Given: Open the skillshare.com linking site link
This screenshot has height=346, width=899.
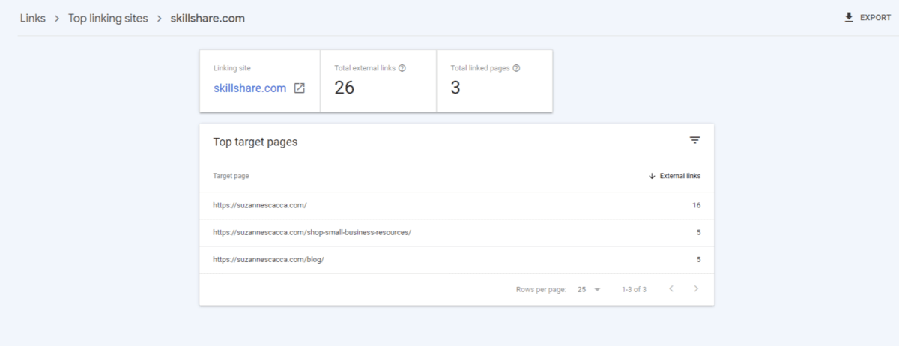Looking at the screenshot, I should tap(249, 88).
